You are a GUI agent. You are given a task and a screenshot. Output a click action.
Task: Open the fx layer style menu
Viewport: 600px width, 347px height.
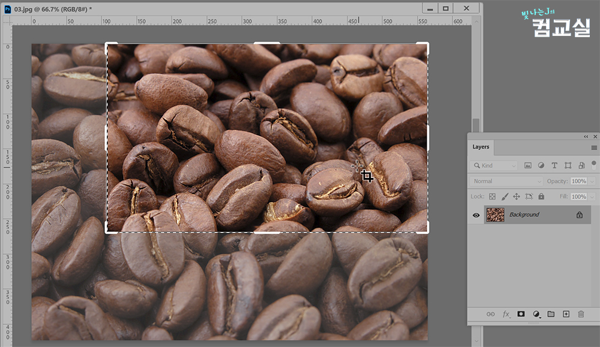click(506, 314)
